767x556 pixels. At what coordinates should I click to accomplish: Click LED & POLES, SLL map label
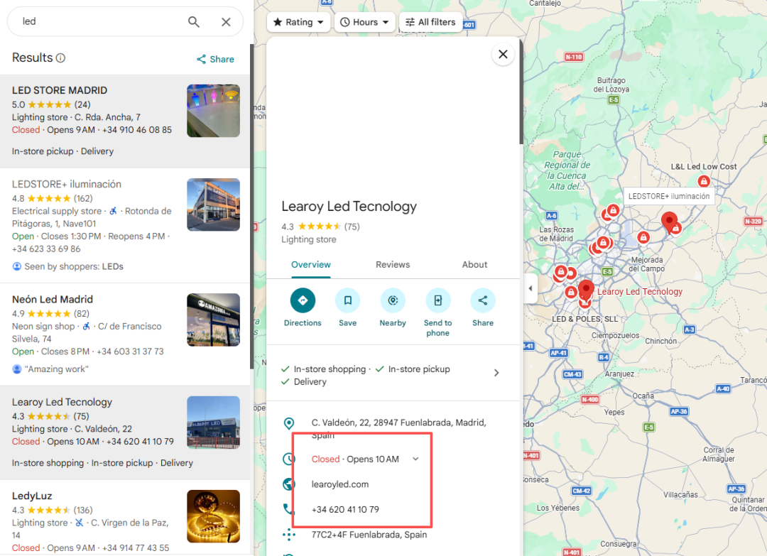pyautogui.click(x=584, y=319)
